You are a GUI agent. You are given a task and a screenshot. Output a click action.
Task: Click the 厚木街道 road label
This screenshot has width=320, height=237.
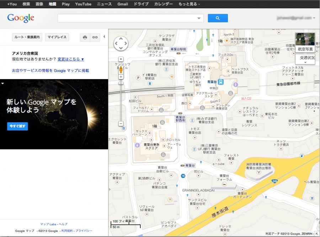point(220,212)
